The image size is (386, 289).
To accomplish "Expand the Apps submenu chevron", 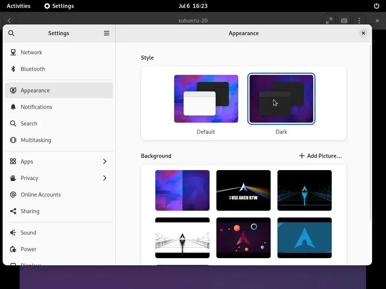I will click(x=105, y=161).
